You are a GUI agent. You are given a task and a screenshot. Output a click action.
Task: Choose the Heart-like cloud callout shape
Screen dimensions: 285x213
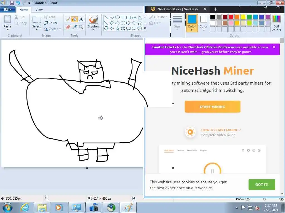click(140, 29)
